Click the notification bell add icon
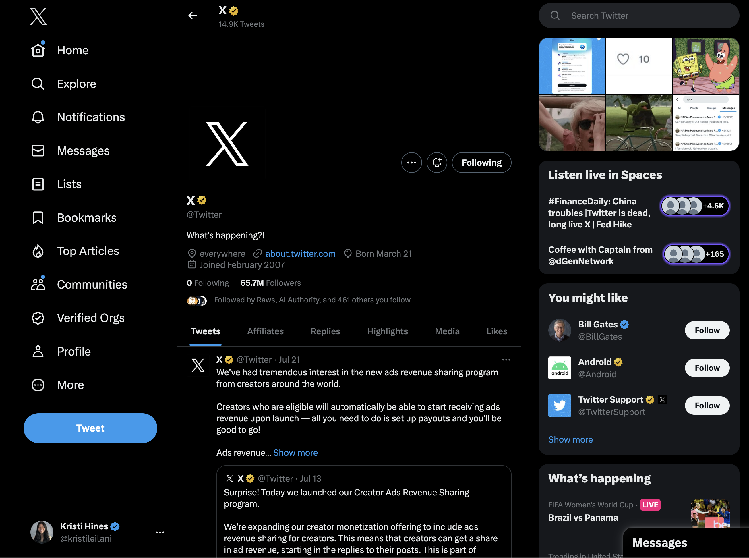The image size is (749, 558). click(x=437, y=162)
